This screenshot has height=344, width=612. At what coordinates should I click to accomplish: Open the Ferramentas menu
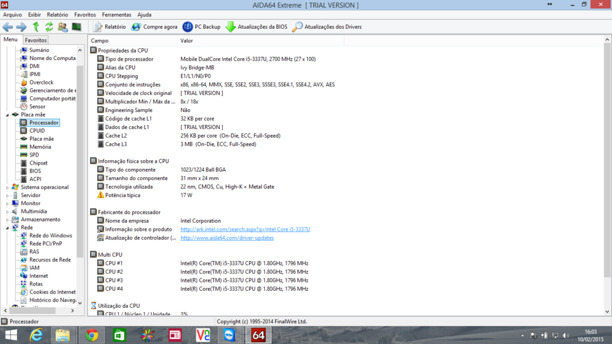coord(116,15)
